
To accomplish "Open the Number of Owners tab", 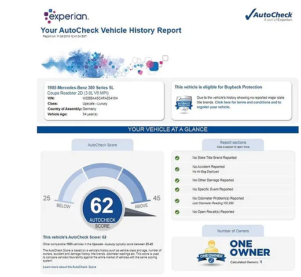I will click(233, 231).
